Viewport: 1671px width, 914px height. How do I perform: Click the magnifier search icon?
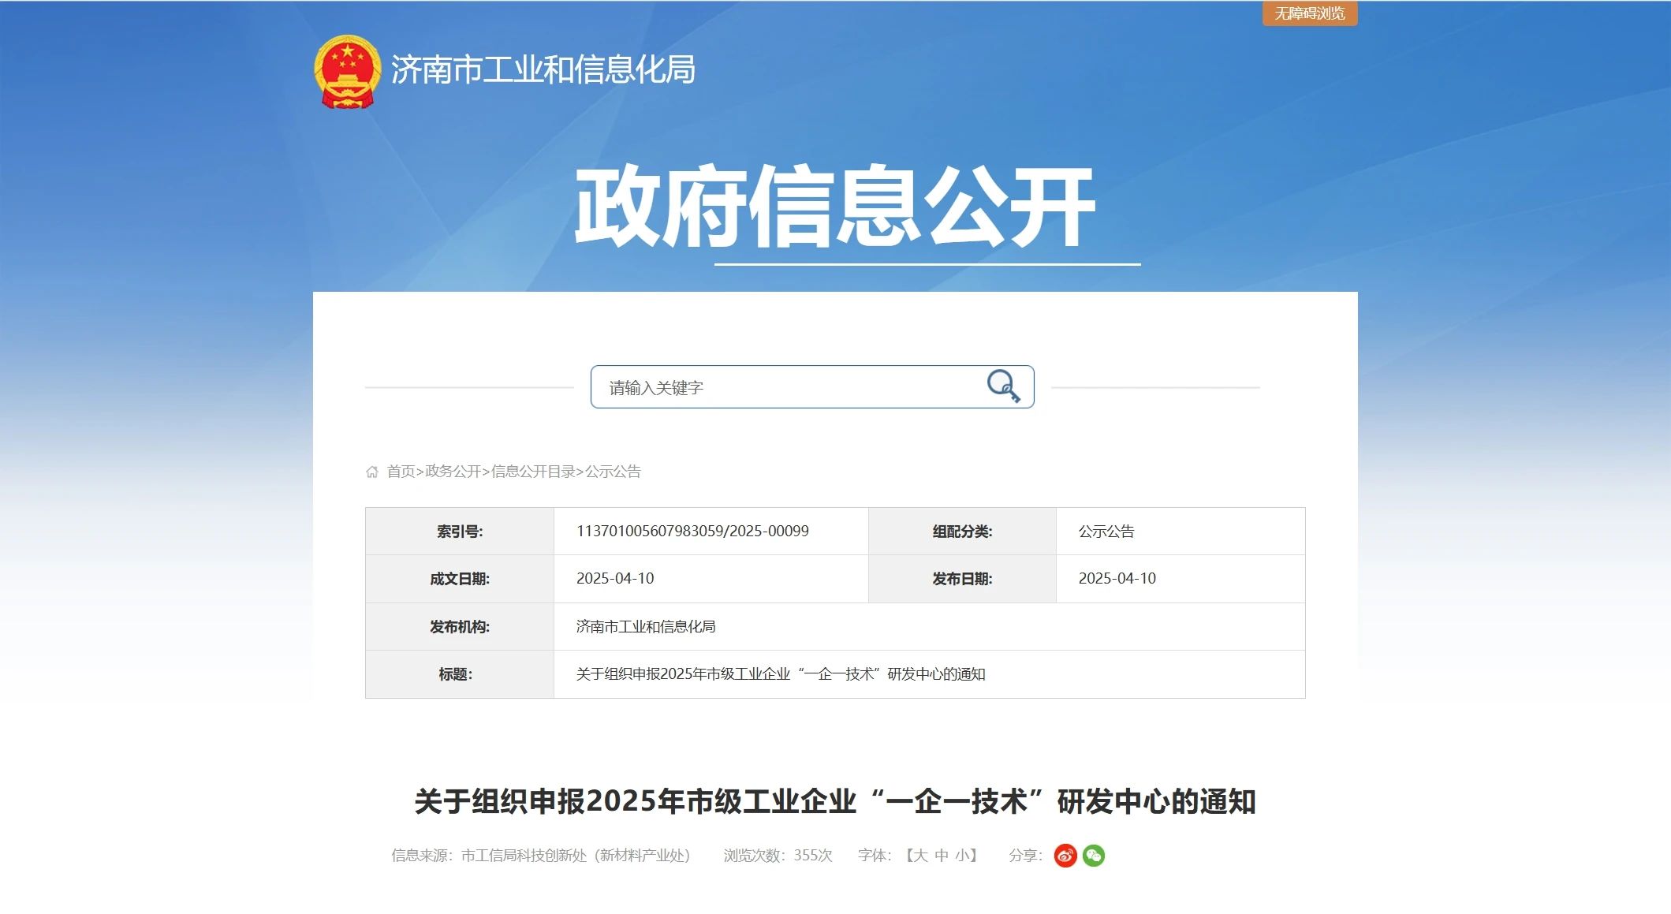pos(1003,386)
